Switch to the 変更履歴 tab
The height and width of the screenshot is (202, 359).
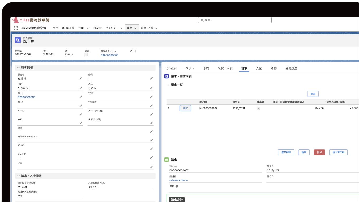291,68
